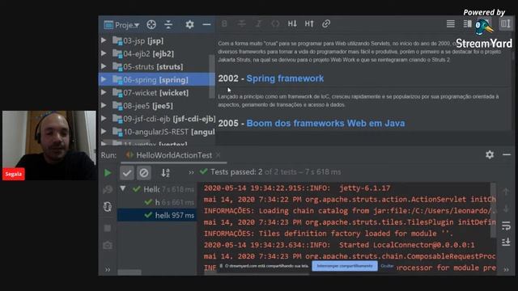Expand the 10-angularJS-REST module folder
Screen dimensions: 518x291
(x=104, y=132)
